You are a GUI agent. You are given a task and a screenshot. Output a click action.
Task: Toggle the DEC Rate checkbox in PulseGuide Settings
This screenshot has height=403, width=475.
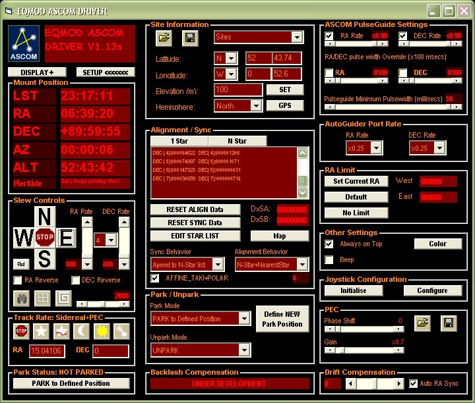402,36
